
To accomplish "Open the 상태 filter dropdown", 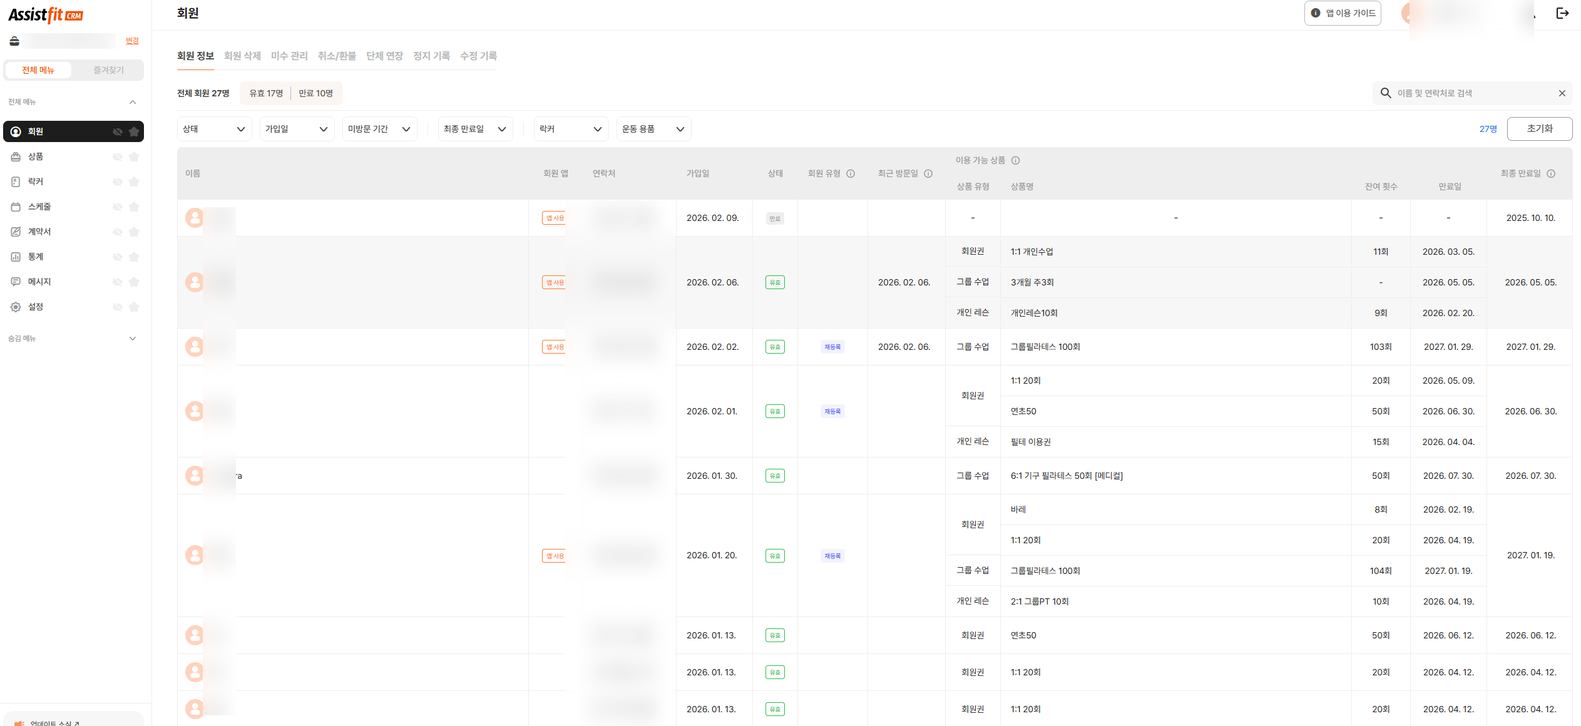I will coord(213,128).
